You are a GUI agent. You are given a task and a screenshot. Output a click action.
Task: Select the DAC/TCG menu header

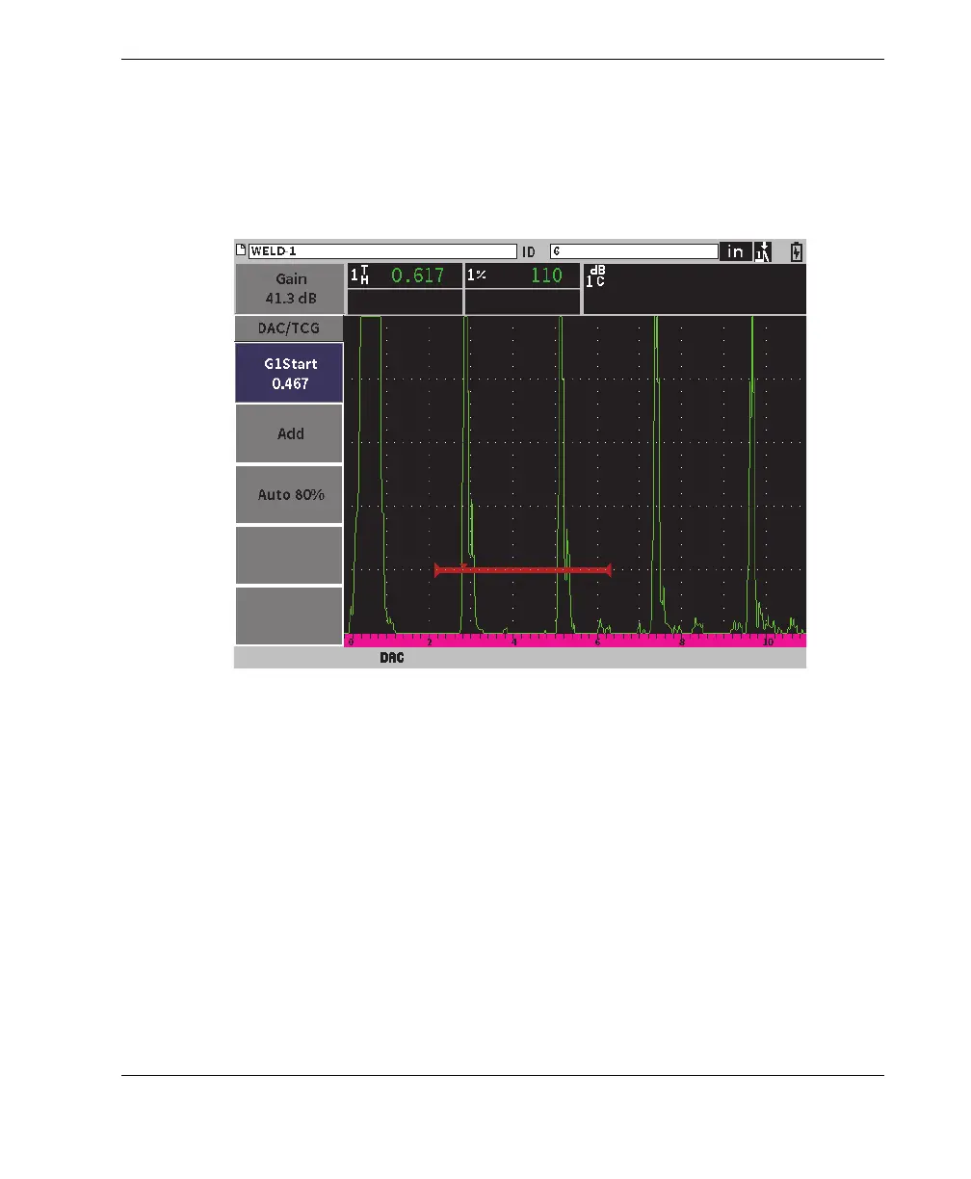[x=290, y=328]
